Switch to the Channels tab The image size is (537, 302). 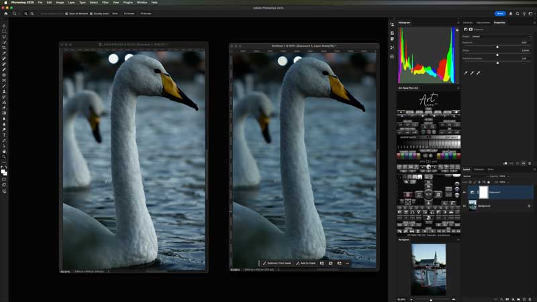(x=479, y=169)
